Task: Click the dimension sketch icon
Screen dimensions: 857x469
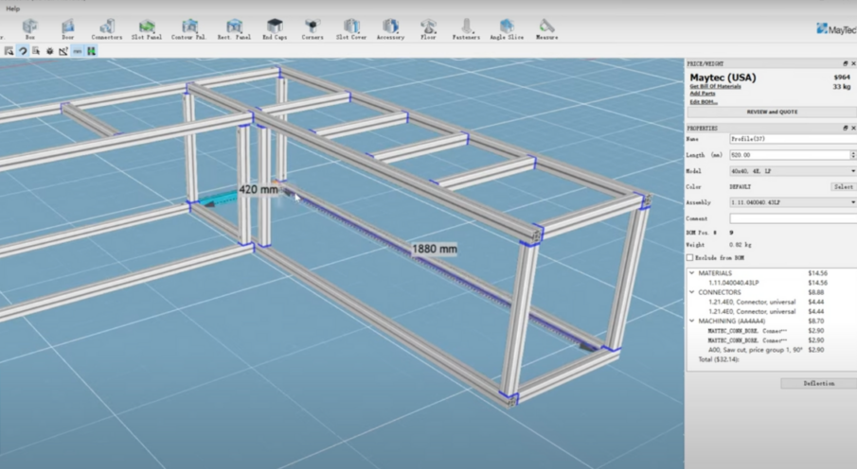Action: [x=63, y=51]
